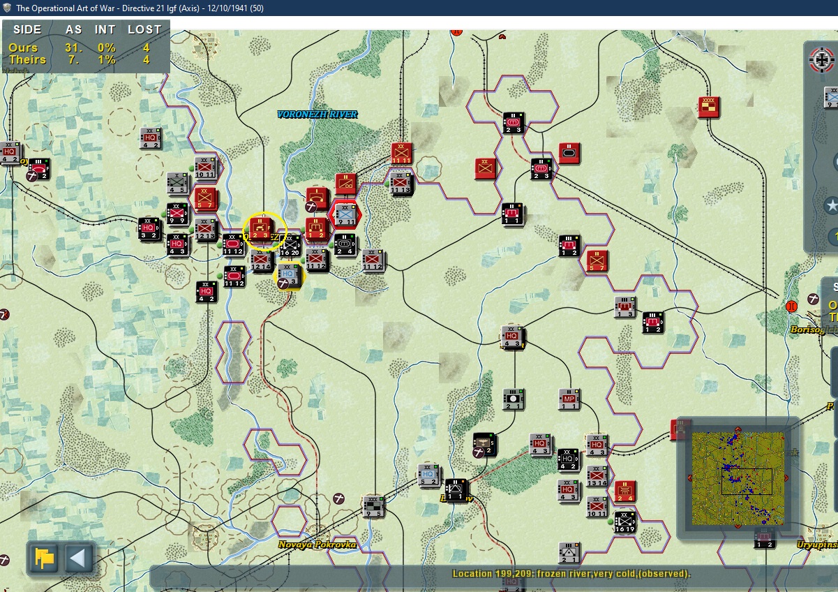Select the gray 2-1 counter with circle symbol
The height and width of the screenshot is (592, 838).
pyautogui.click(x=513, y=399)
